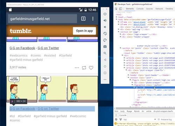Screen dimensions: 175x126
Task: Lower the emulator volume with small speaker icon
Action: (x=105, y=27)
